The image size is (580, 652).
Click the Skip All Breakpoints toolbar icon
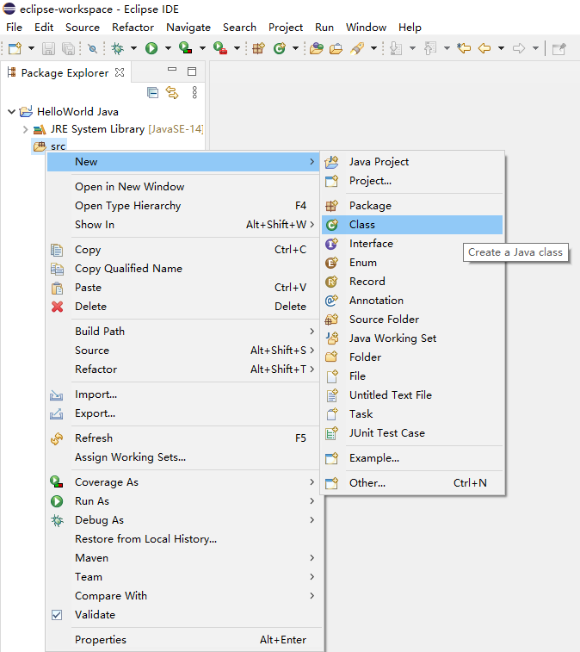[93, 48]
